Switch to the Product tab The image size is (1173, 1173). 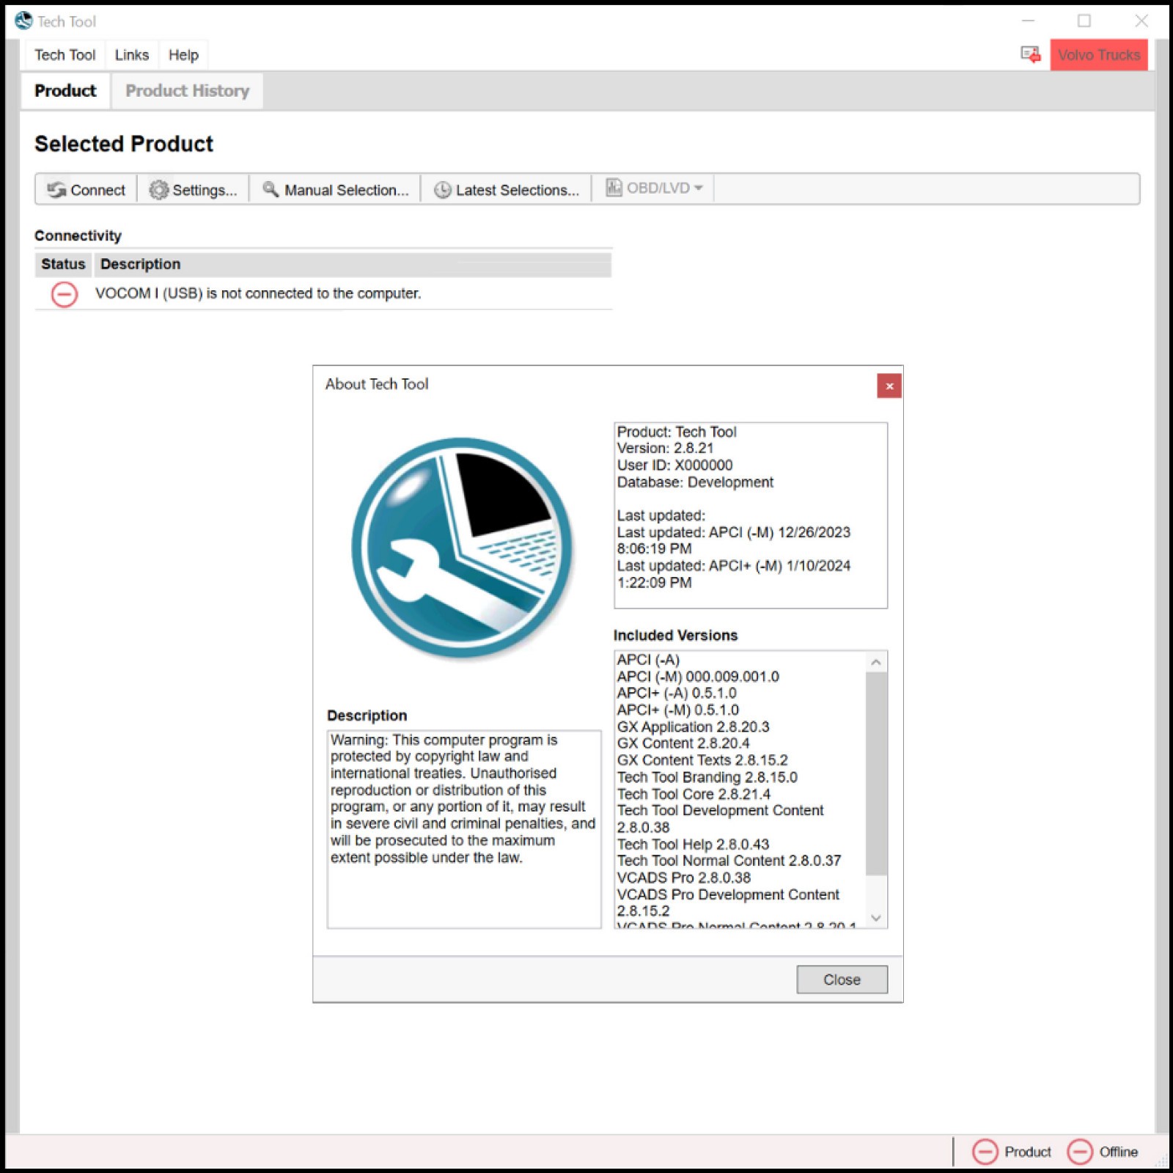click(65, 91)
